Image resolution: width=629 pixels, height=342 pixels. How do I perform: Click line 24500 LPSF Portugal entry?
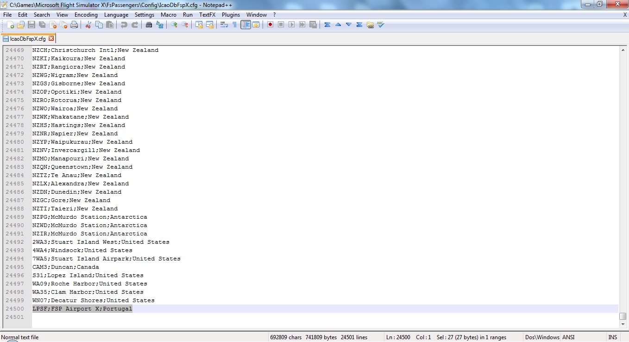coord(82,309)
